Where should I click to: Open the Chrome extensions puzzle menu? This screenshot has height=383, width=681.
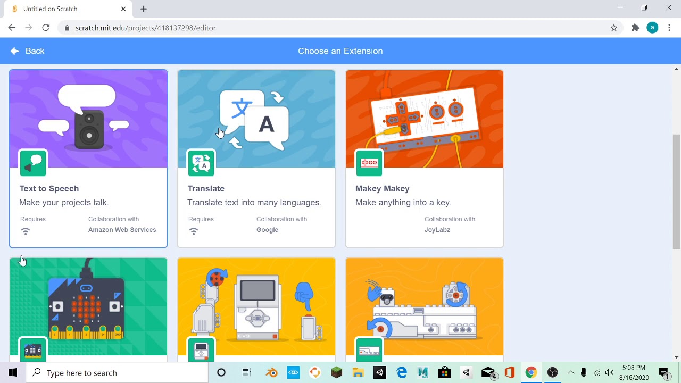point(635,28)
